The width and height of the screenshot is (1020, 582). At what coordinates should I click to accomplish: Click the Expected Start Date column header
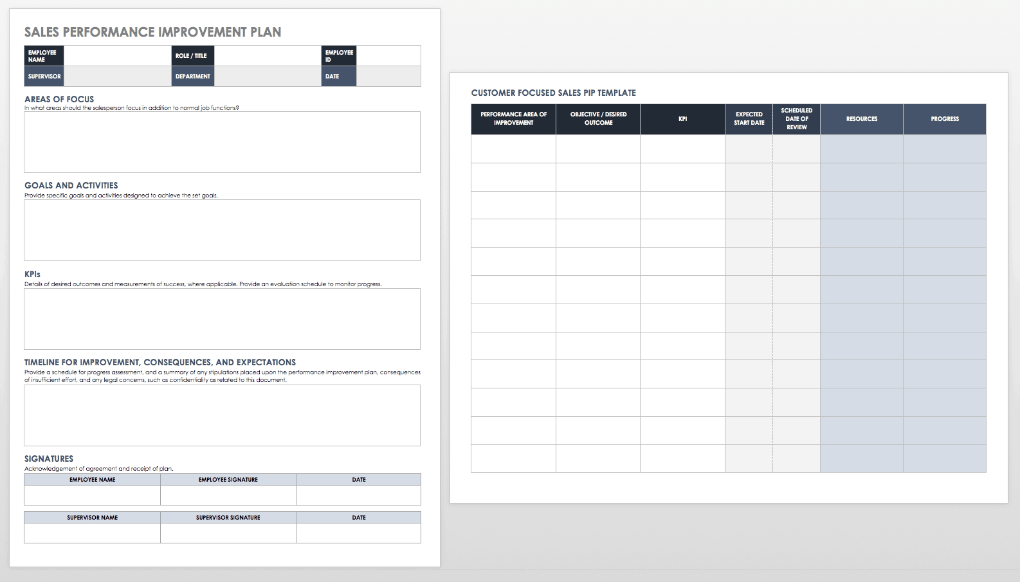pos(749,119)
